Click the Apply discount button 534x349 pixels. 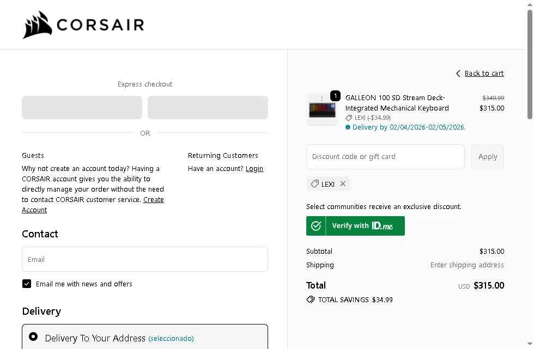click(488, 157)
